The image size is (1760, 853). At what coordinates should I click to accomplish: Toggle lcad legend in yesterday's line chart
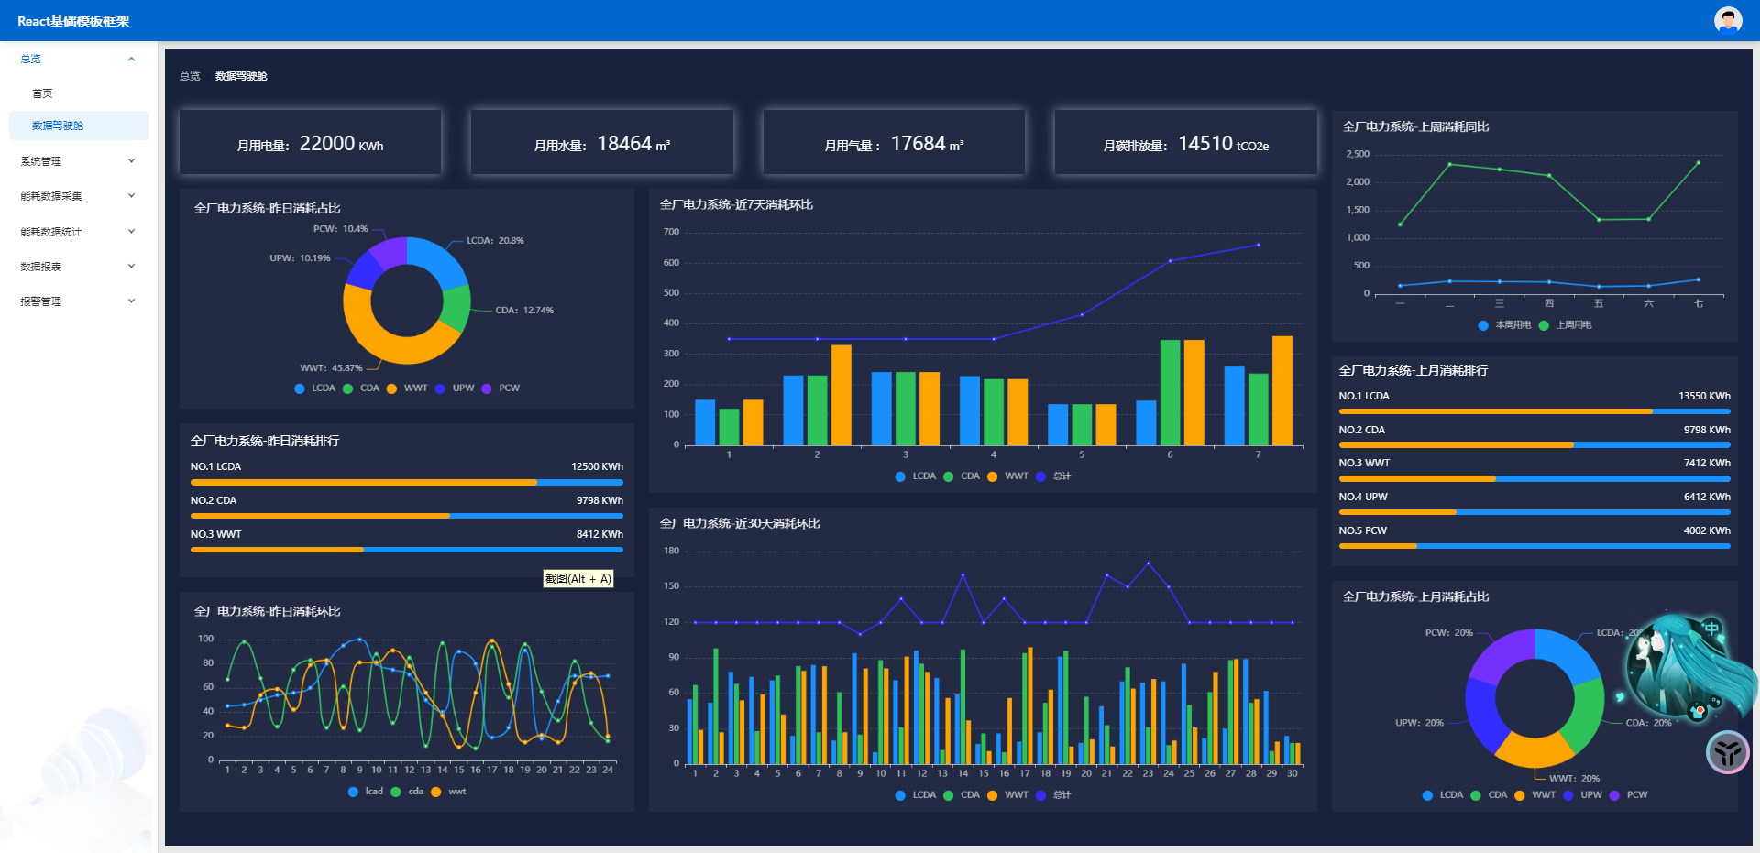coord(366,792)
